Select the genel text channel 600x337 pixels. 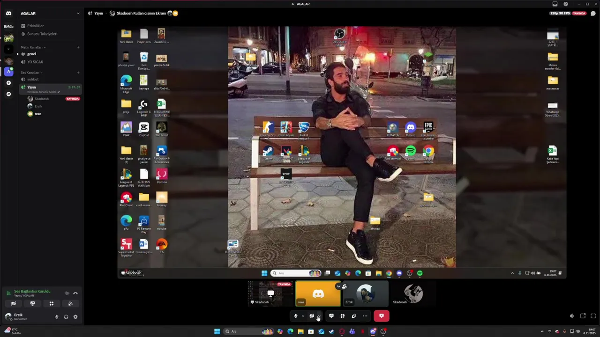tap(50, 54)
